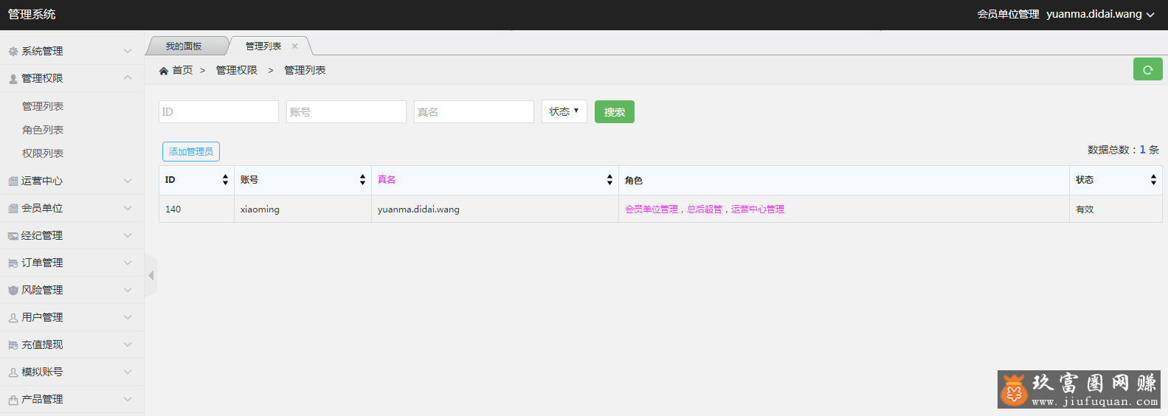Expand the 经纪管理 menu chevron

pyautogui.click(x=128, y=235)
